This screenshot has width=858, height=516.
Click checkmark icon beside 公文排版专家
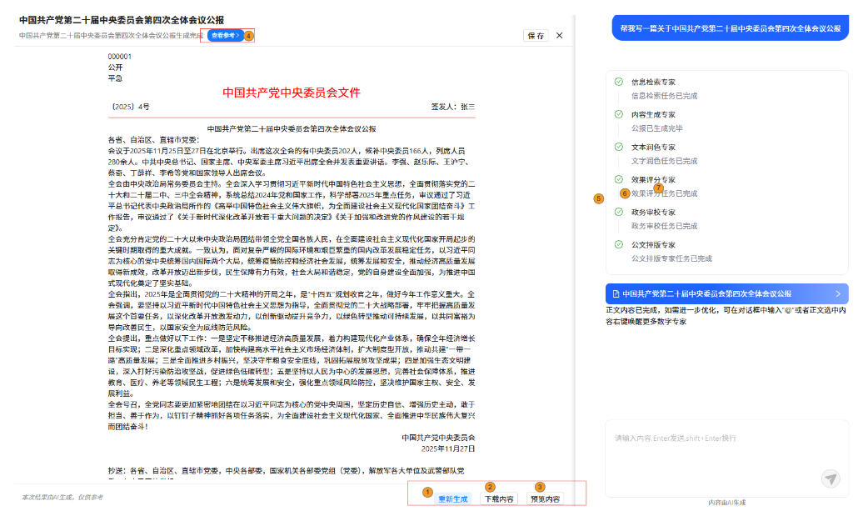618,244
